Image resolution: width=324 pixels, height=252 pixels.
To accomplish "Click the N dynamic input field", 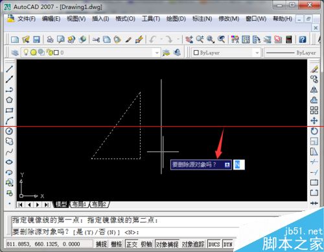I will (x=239, y=165).
